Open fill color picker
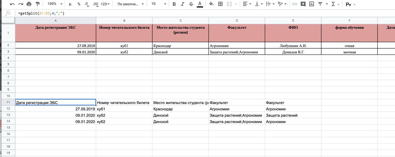 click(x=211, y=4)
